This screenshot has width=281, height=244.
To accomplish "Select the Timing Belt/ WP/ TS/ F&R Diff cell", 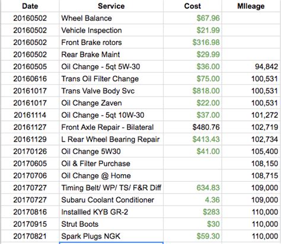I will coord(111,188).
